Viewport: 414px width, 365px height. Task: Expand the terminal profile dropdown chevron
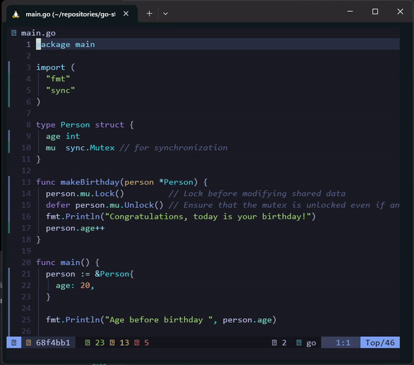[166, 13]
